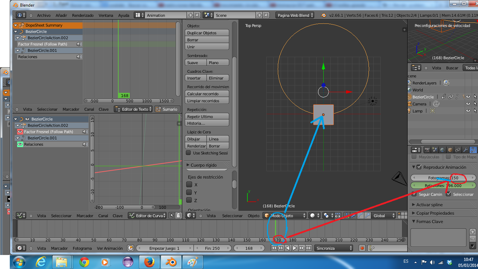The image size is (478, 269).
Task: Toggle the Reproducir Animación checkbox
Action: pos(419,167)
